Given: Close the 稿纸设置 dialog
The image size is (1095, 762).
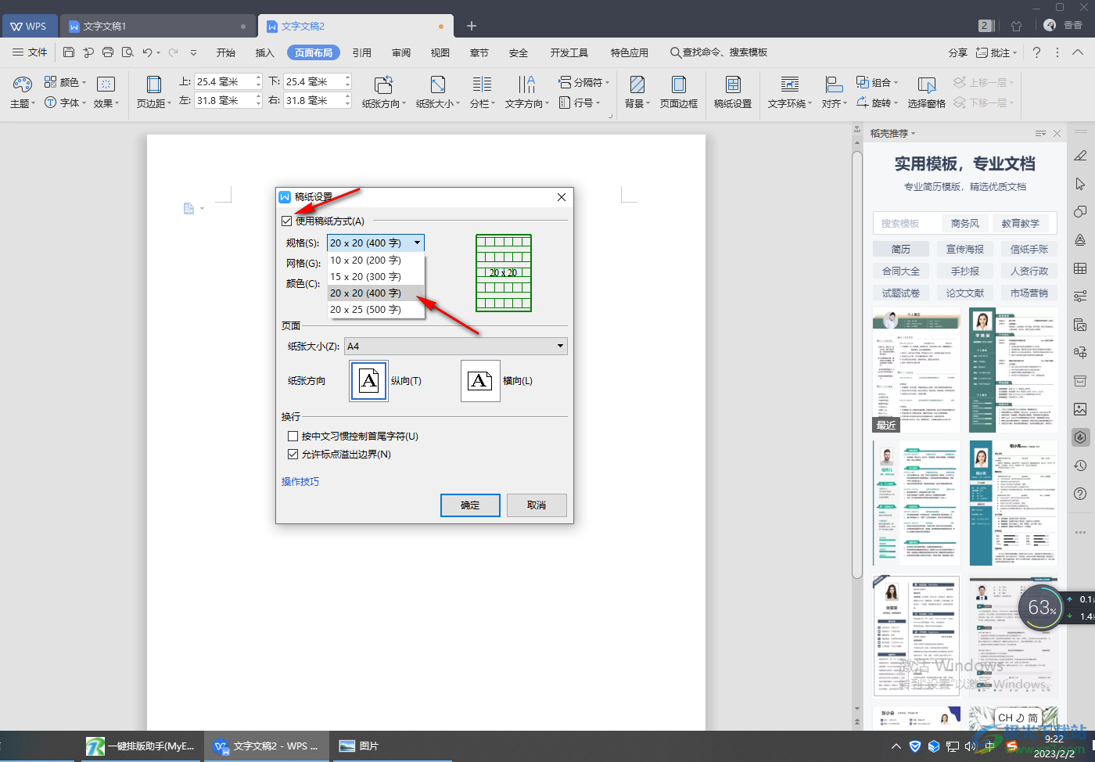Looking at the screenshot, I should [561, 197].
